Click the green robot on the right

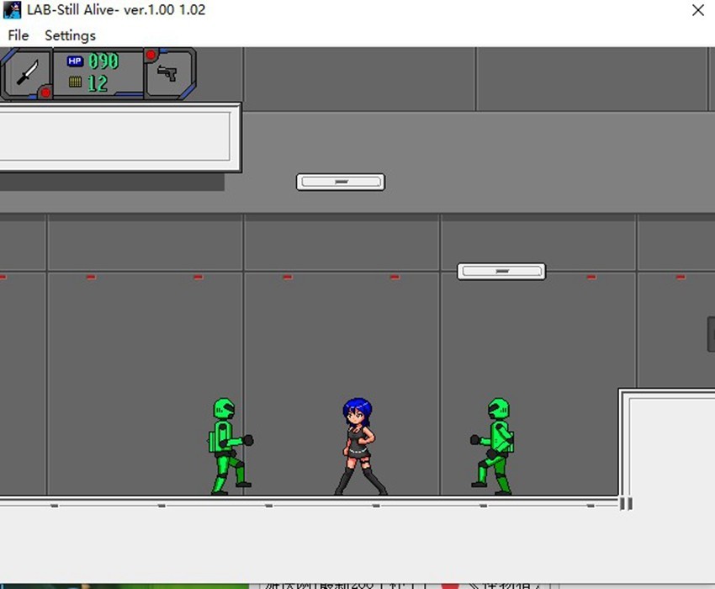[x=495, y=446]
